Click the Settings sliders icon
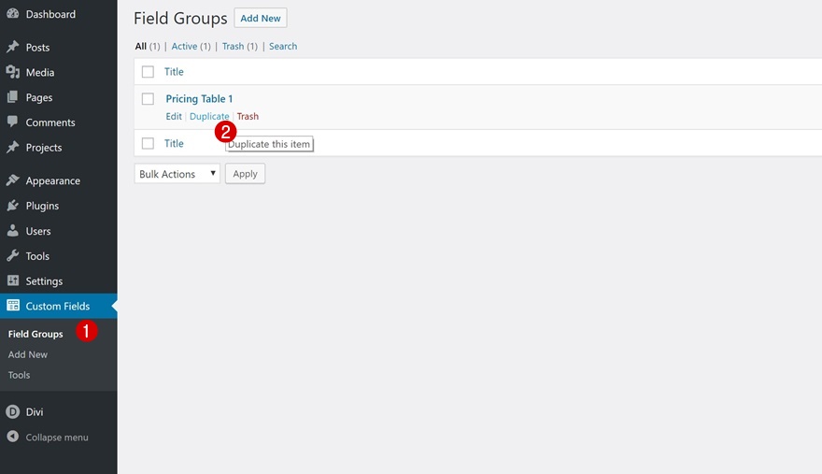Image resolution: width=822 pixels, height=474 pixels. coord(12,280)
